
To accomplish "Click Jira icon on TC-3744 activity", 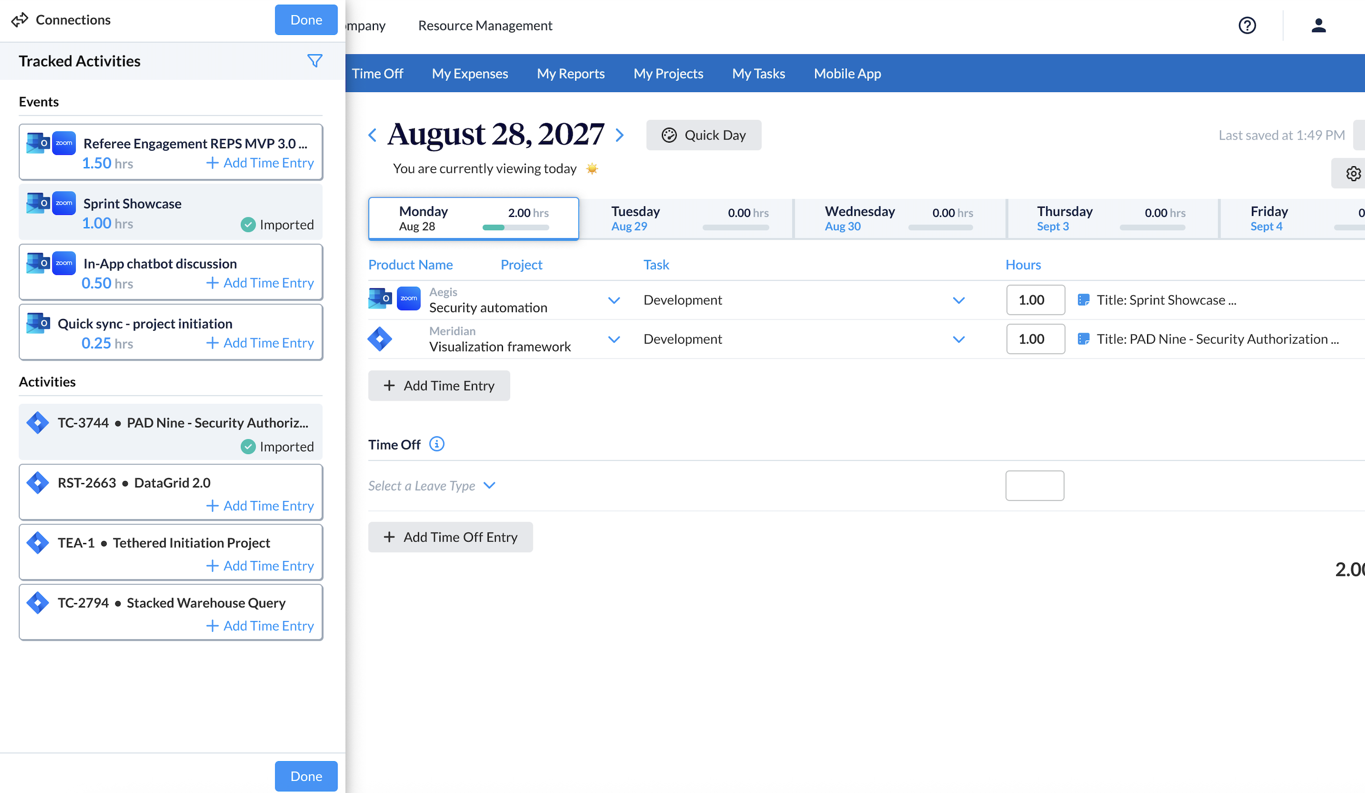I will (x=37, y=423).
